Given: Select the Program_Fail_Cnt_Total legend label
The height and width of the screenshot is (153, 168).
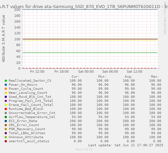Looking at the screenshot, I should 31,101.
